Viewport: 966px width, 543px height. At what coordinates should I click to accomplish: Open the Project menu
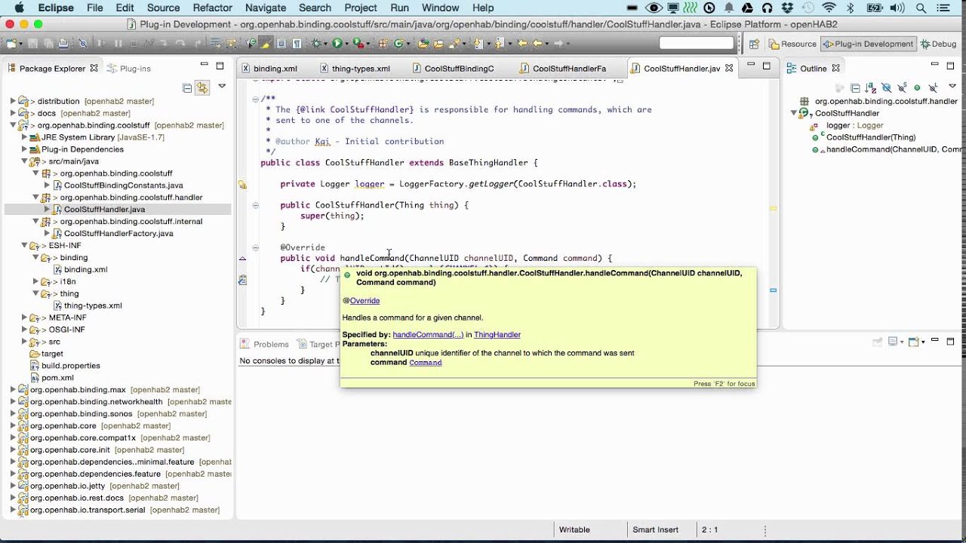click(361, 8)
